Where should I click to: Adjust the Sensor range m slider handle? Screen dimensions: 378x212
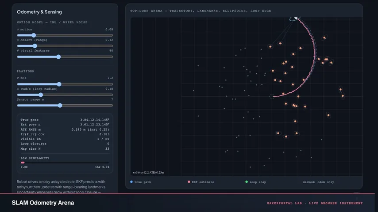click(60, 106)
